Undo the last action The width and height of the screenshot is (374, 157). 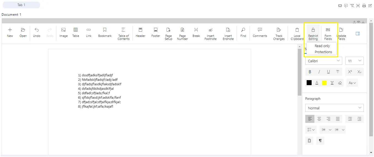coord(36,33)
